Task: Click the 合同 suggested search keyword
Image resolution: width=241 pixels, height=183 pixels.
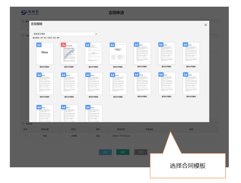Action: point(54,38)
